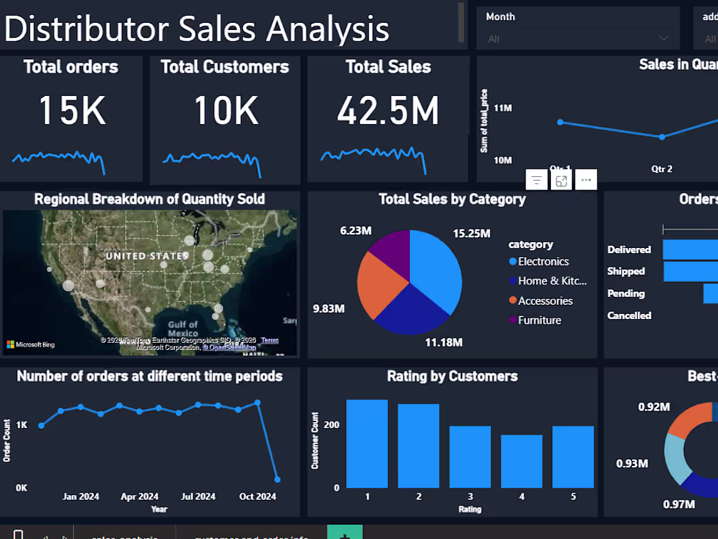The width and height of the screenshot is (718, 539).
Task: Click the Total Sales by Category title
Action: [x=452, y=199]
